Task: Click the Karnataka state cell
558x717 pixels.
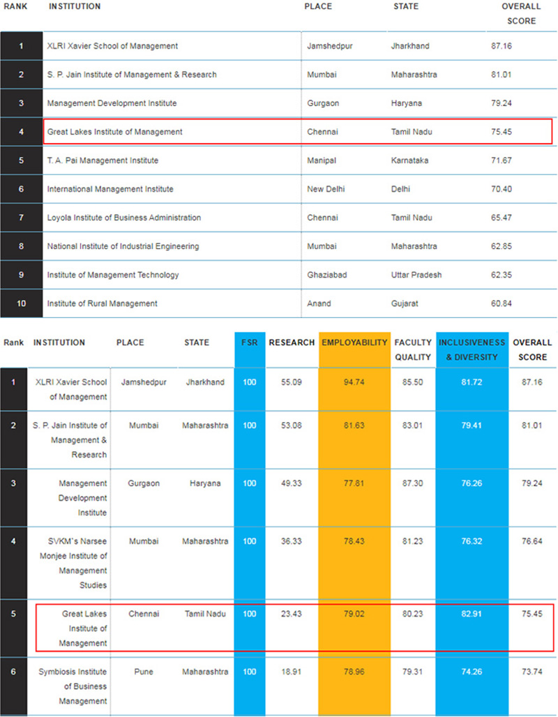Action: pos(410,160)
